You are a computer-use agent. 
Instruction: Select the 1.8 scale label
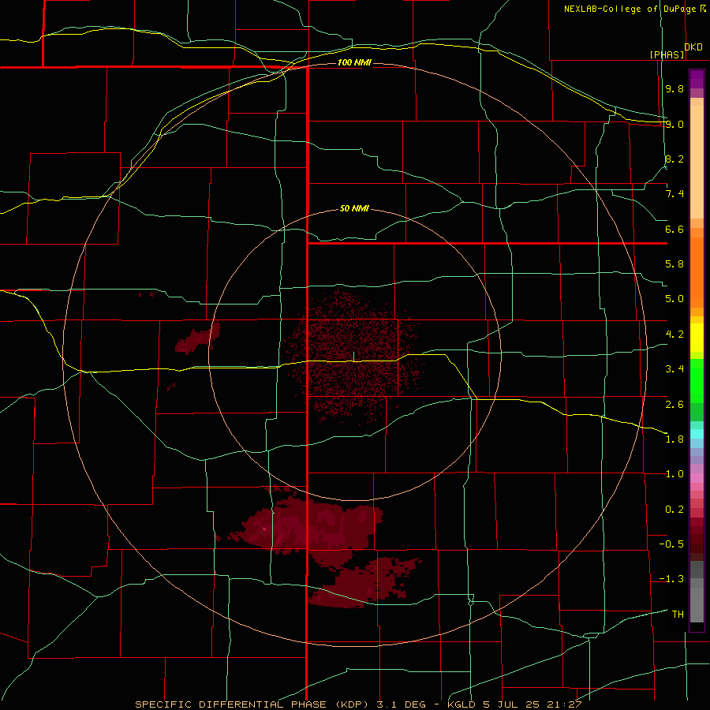[674, 439]
